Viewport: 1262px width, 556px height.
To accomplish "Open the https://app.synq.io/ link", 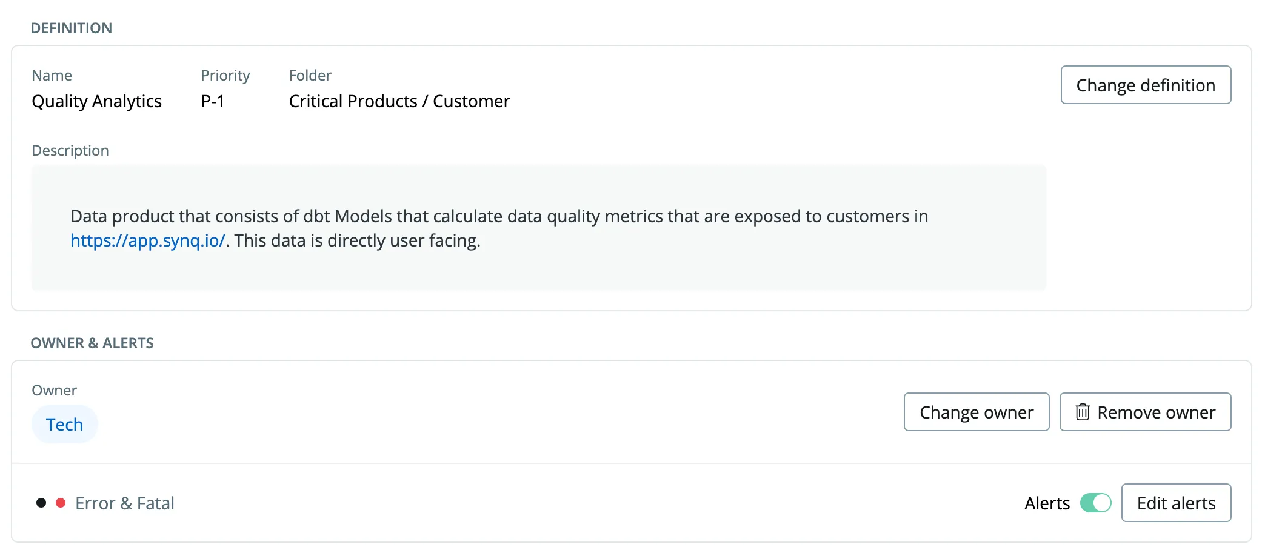I will 148,240.
